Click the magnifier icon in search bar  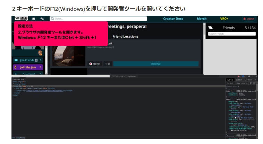tap(52, 18)
